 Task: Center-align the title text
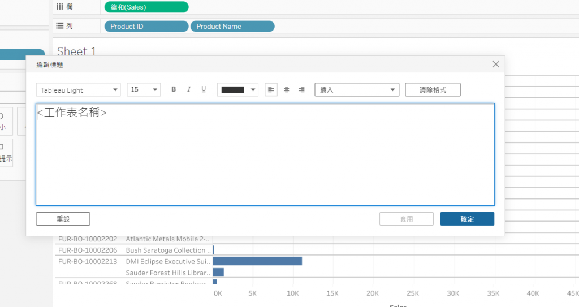coord(287,89)
